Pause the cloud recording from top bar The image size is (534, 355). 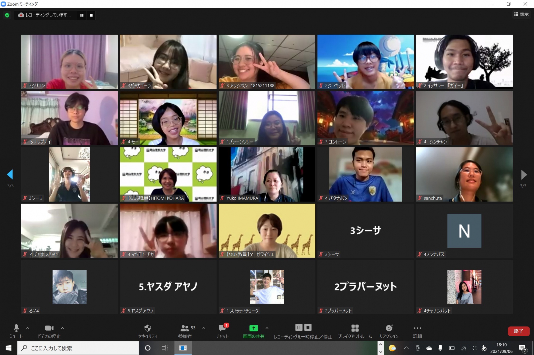click(82, 15)
